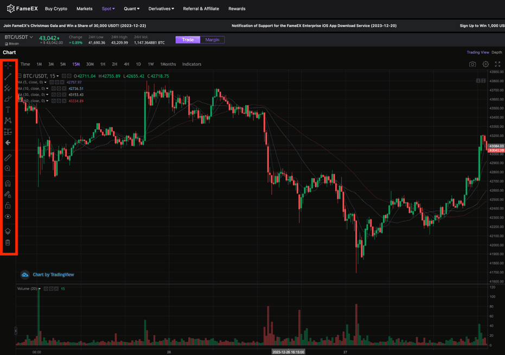
Task: Open the Indicators panel
Action: 191,64
